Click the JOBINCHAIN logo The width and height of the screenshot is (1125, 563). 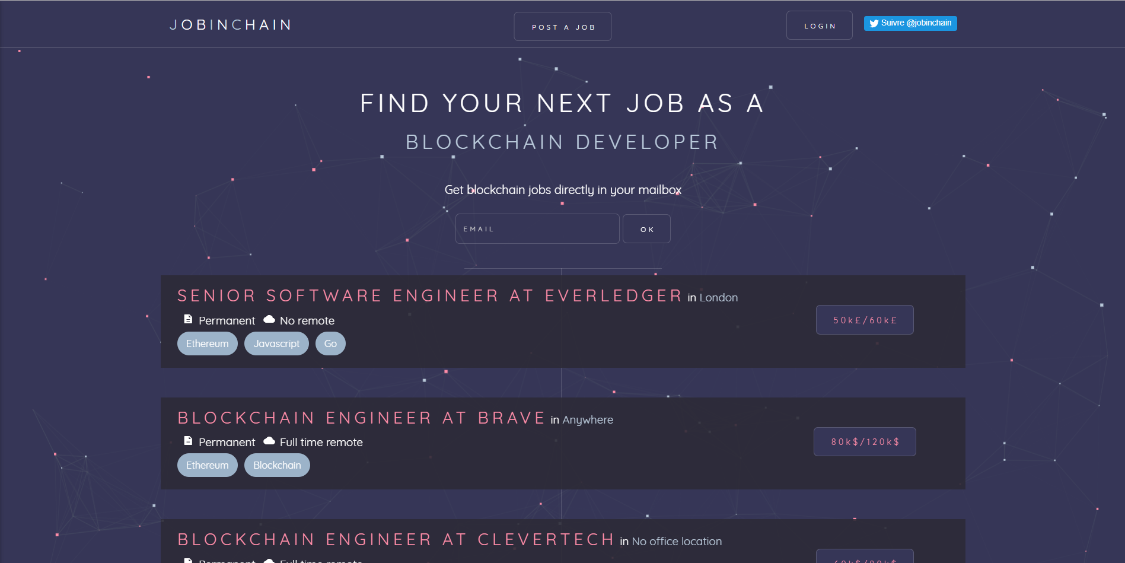(230, 25)
